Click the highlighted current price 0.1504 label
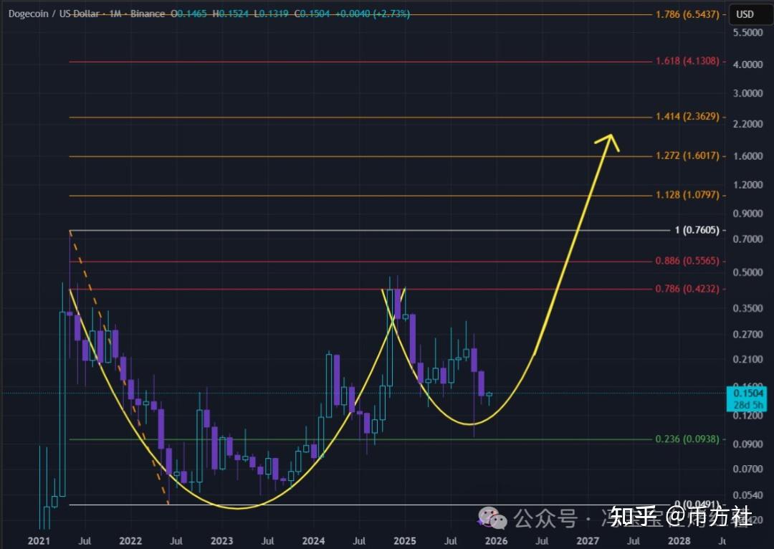The height and width of the screenshot is (549, 774). [x=747, y=393]
